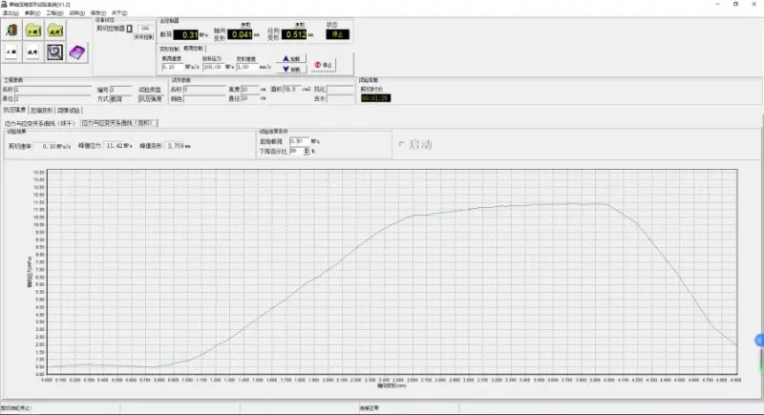Click the blue circular side widget
764x415 pixels.
(x=759, y=340)
